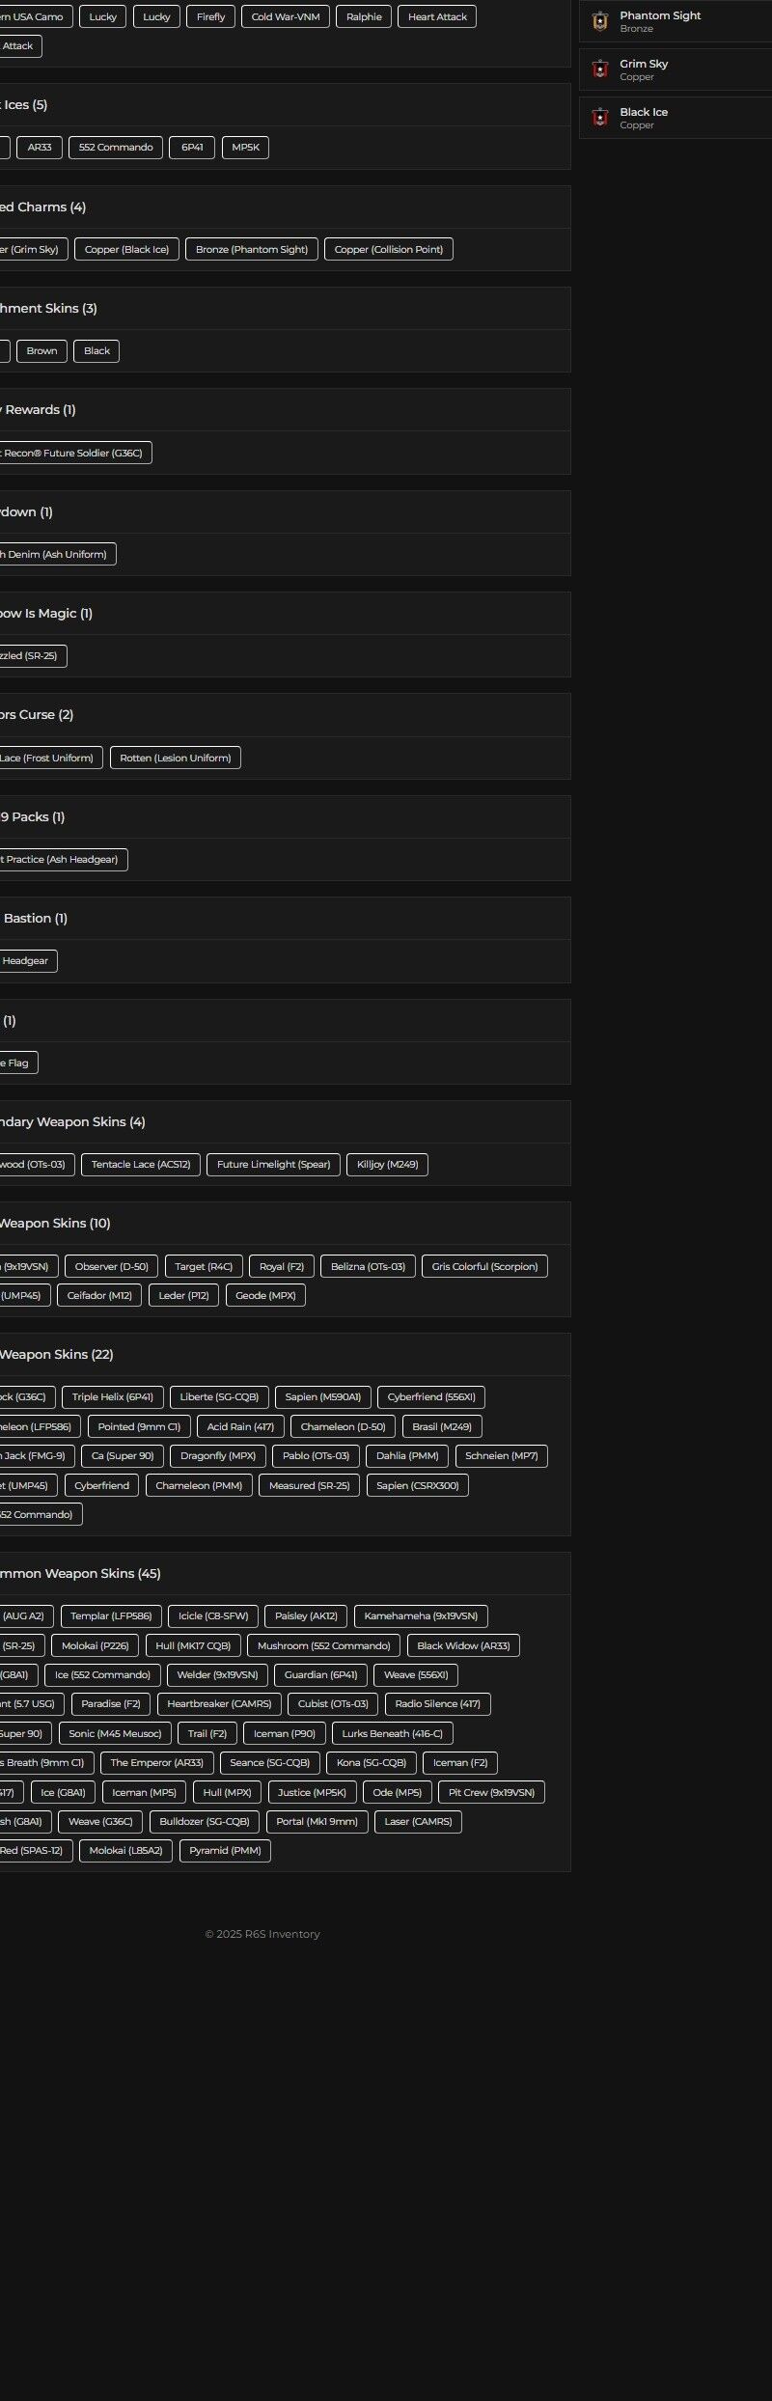Screen dimensions: 772x2401
Task: Click the Dragonfly (MPX) skin tag
Action: (x=218, y=1456)
